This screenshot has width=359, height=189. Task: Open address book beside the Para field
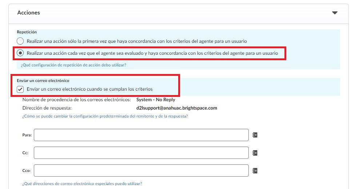pos(255,135)
